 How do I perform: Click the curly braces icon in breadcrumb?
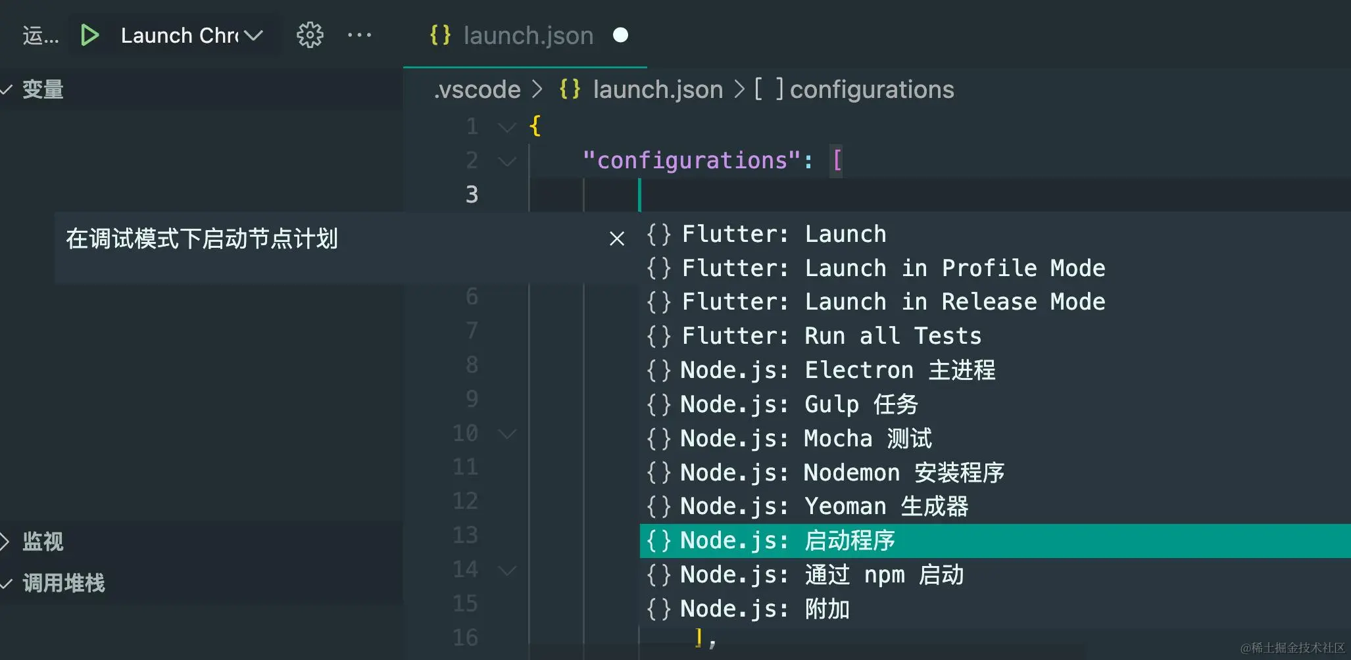570,89
